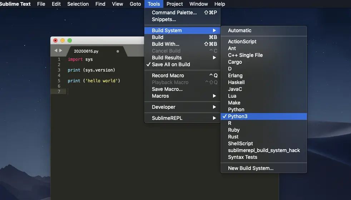This screenshot has height=200, width=351.
Task: Click 'sys.version' in the code
Action: coord(99,70)
